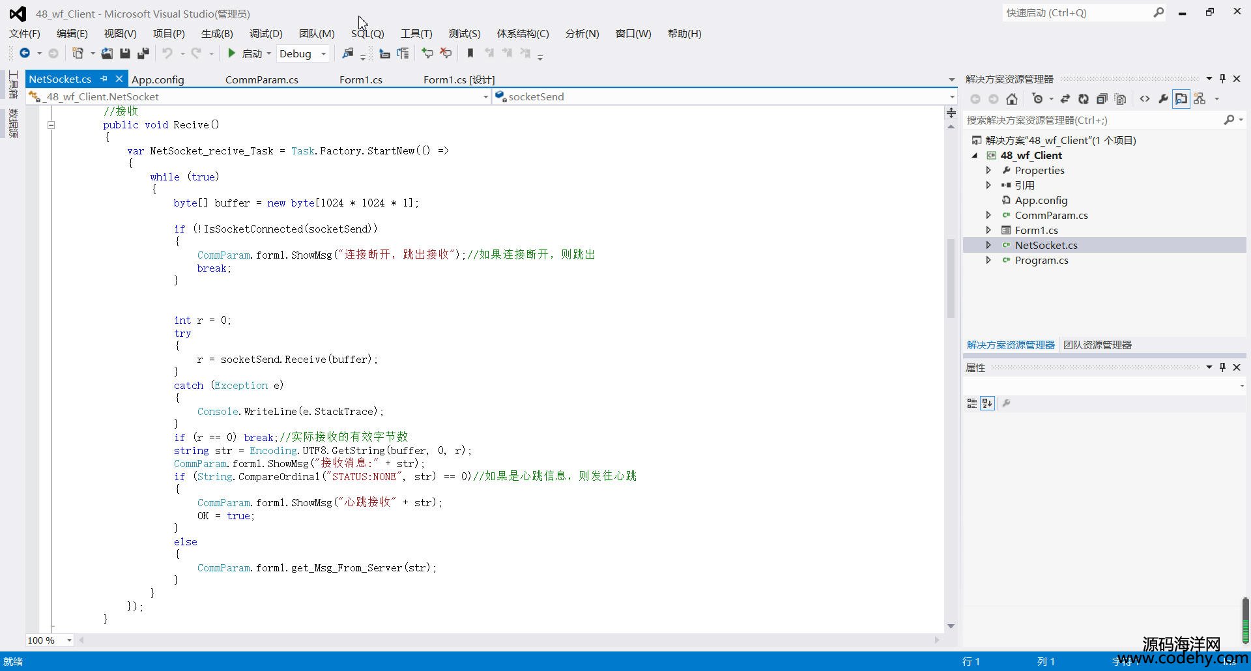This screenshot has height=671, width=1251.
Task: Click the Undo toolbar icon
Action: 167,53
